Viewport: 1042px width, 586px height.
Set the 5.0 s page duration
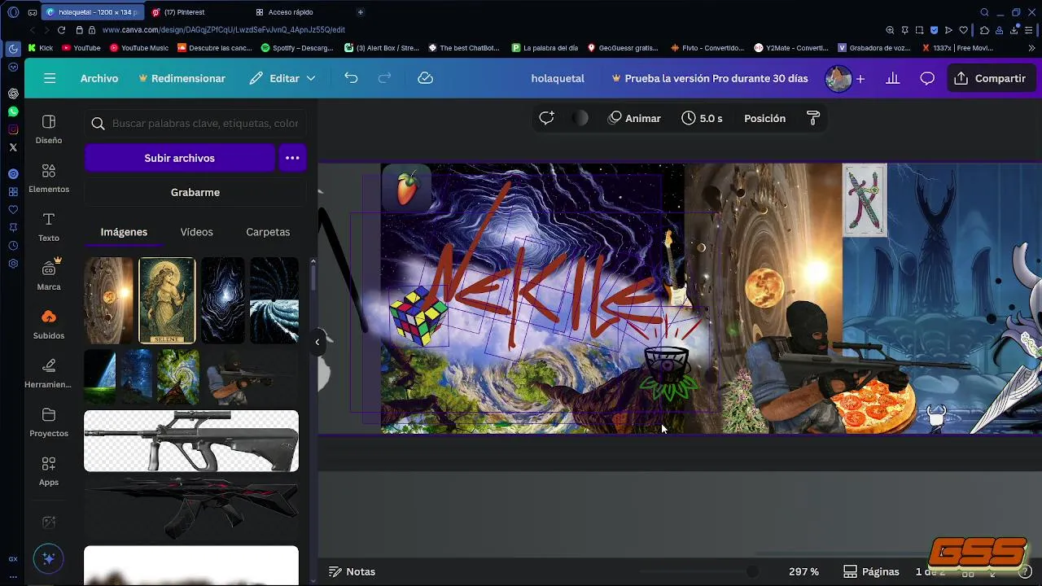point(702,118)
